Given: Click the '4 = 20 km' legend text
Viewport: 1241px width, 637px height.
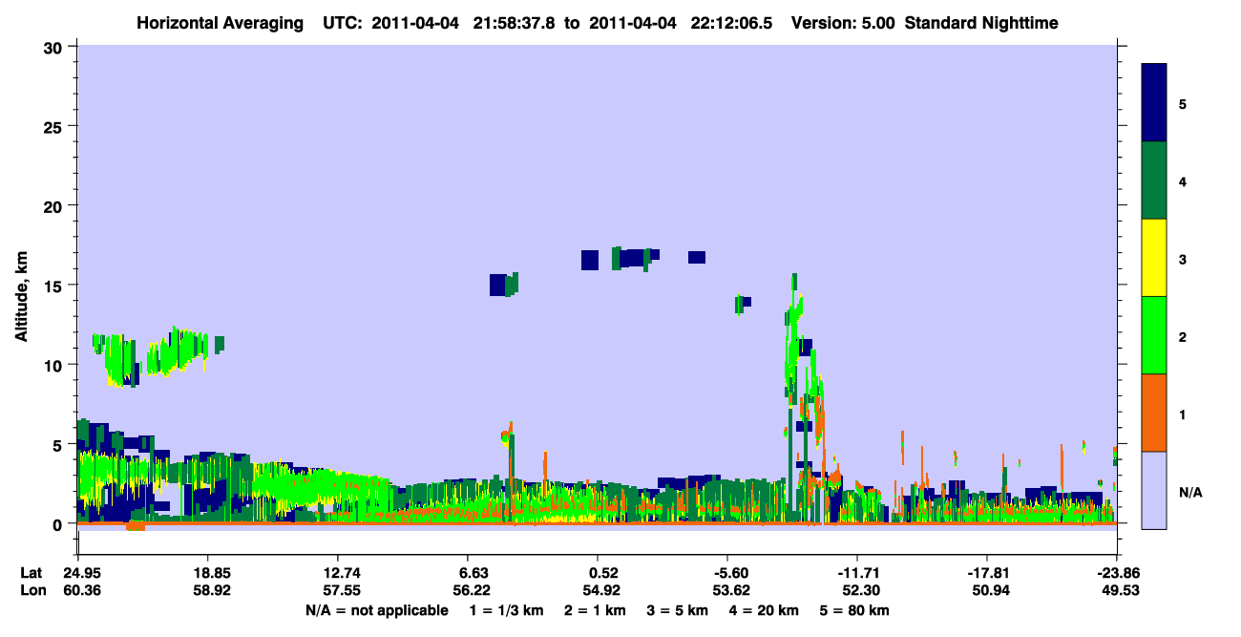Looking at the screenshot, I should (x=766, y=610).
